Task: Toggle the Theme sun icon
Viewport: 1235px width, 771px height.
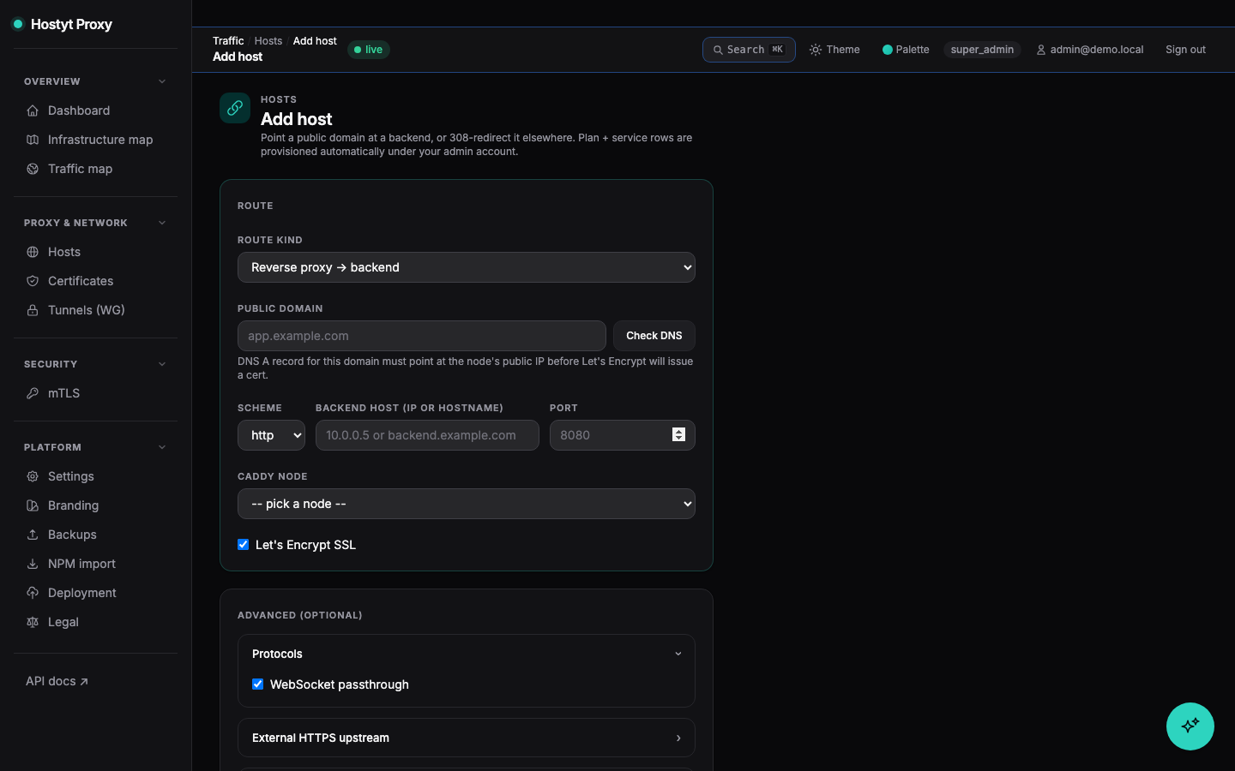Action: point(816,50)
